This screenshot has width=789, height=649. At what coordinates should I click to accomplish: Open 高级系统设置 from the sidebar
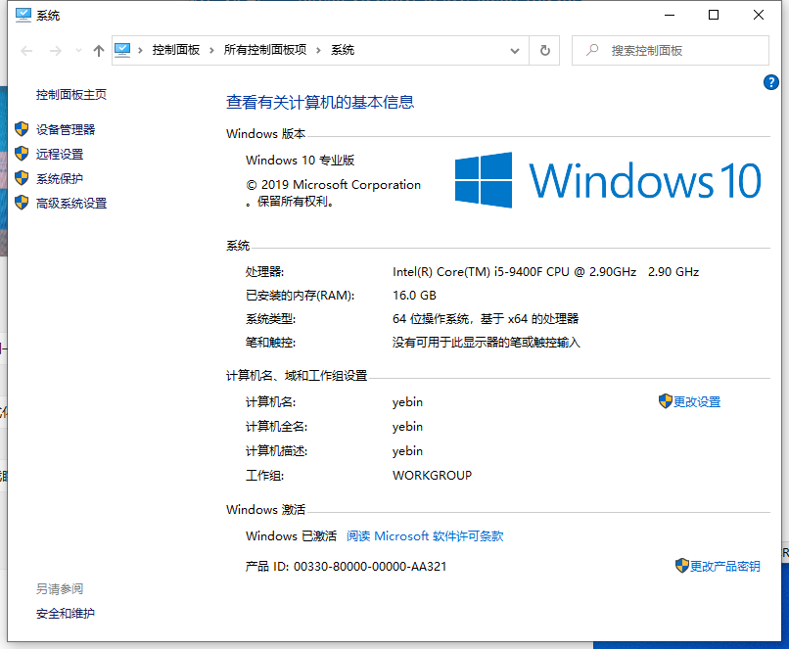[x=73, y=203]
